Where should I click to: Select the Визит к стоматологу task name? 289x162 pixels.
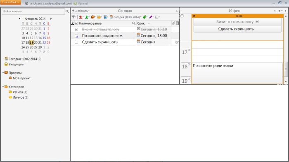(x=100, y=29)
